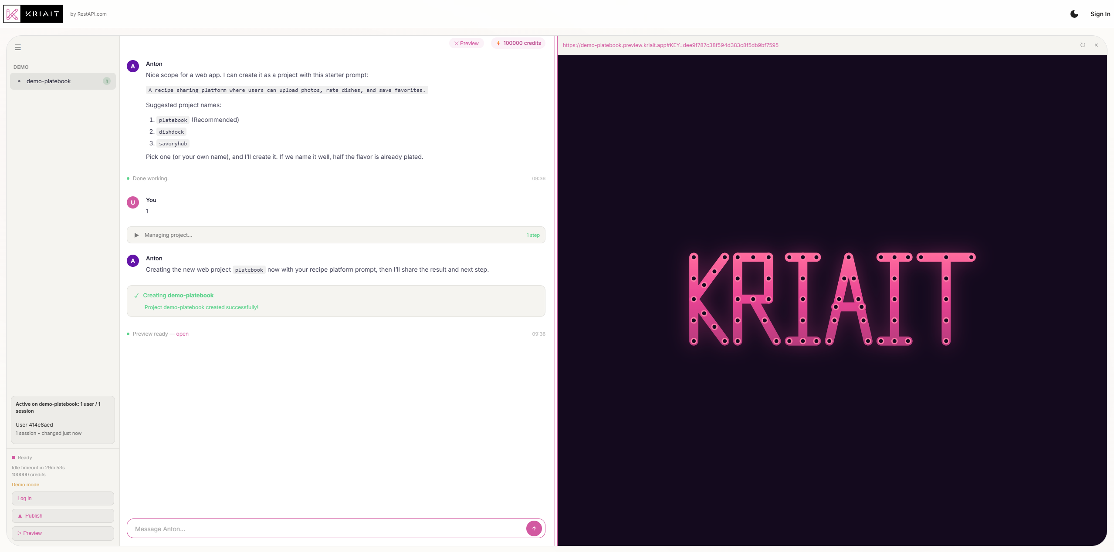The width and height of the screenshot is (1114, 552).
Task: Click the 100000 credits indicator
Action: [x=518, y=43]
